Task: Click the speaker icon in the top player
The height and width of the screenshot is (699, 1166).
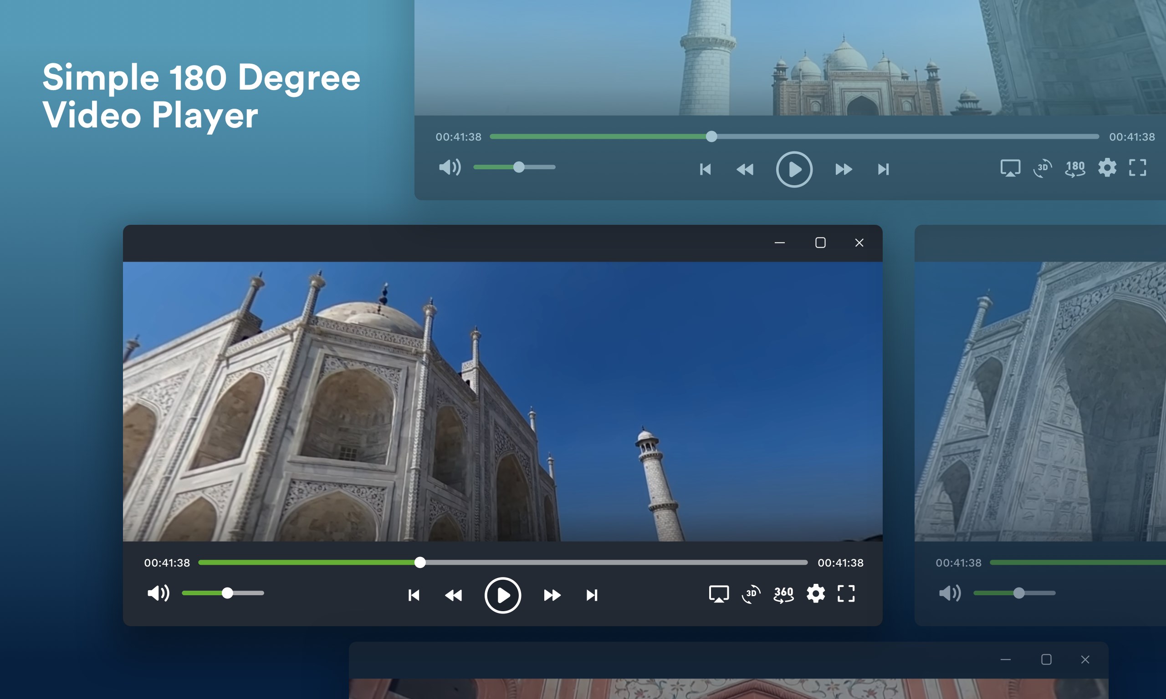Action: click(x=450, y=167)
